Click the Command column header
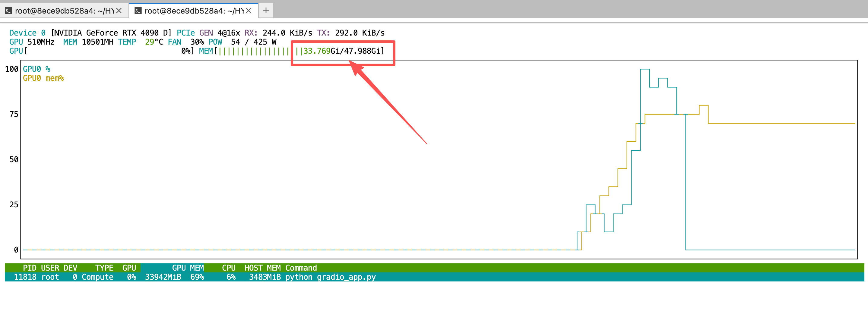The height and width of the screenshot is (314, 868). (301, 268)
